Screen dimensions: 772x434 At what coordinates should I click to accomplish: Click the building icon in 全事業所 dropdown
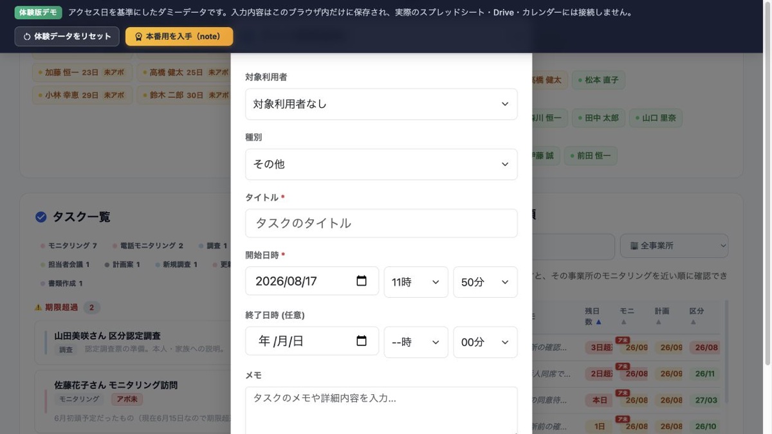click(x=634, y=246)
